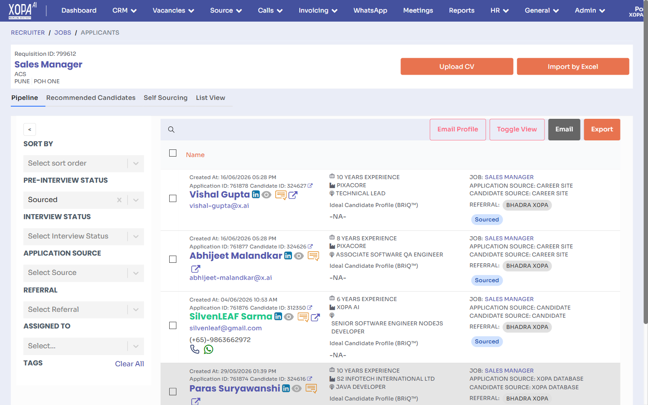Open the Meetings navigation item
Screen dimensions: 648x405
418,10
